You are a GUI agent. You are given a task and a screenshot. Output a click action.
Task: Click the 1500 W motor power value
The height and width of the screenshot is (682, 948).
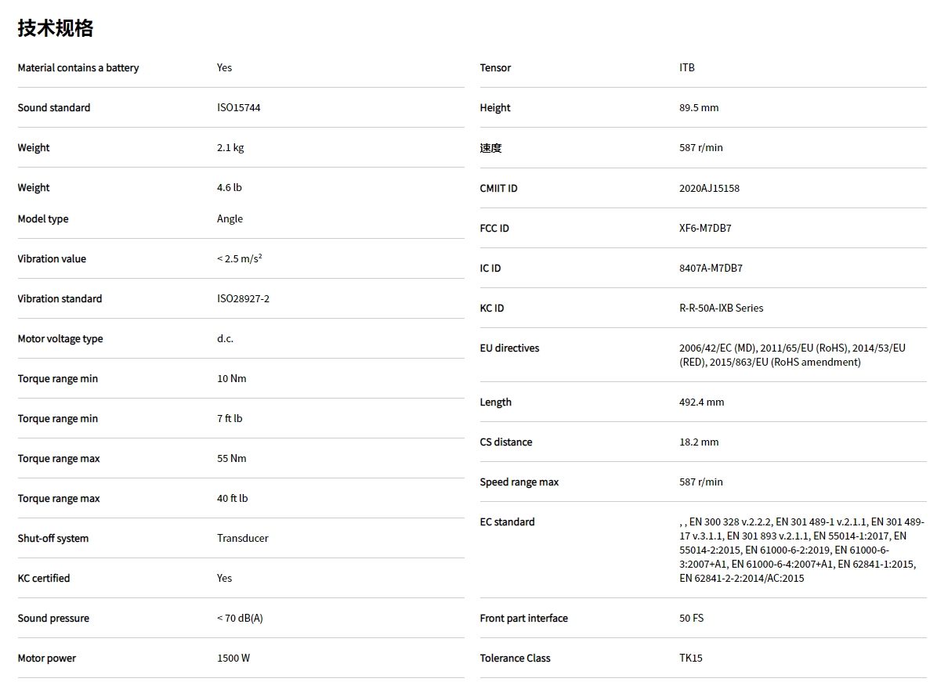click(x=233, y=659)
